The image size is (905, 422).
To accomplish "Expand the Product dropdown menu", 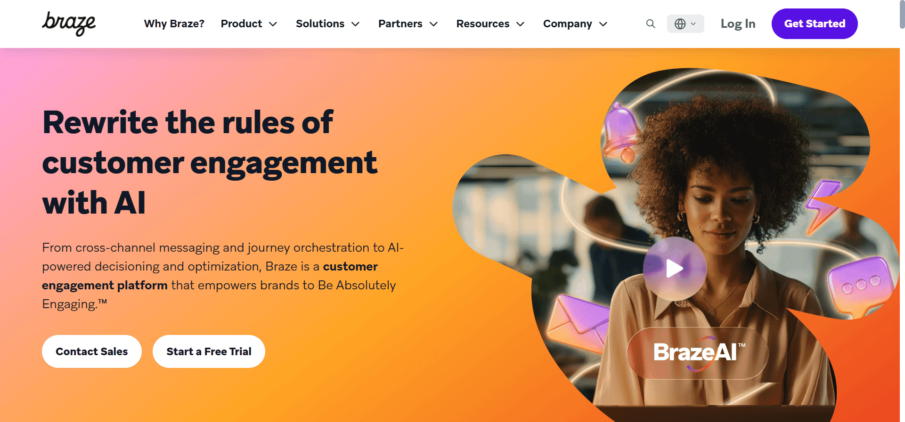I will [249, 24].
